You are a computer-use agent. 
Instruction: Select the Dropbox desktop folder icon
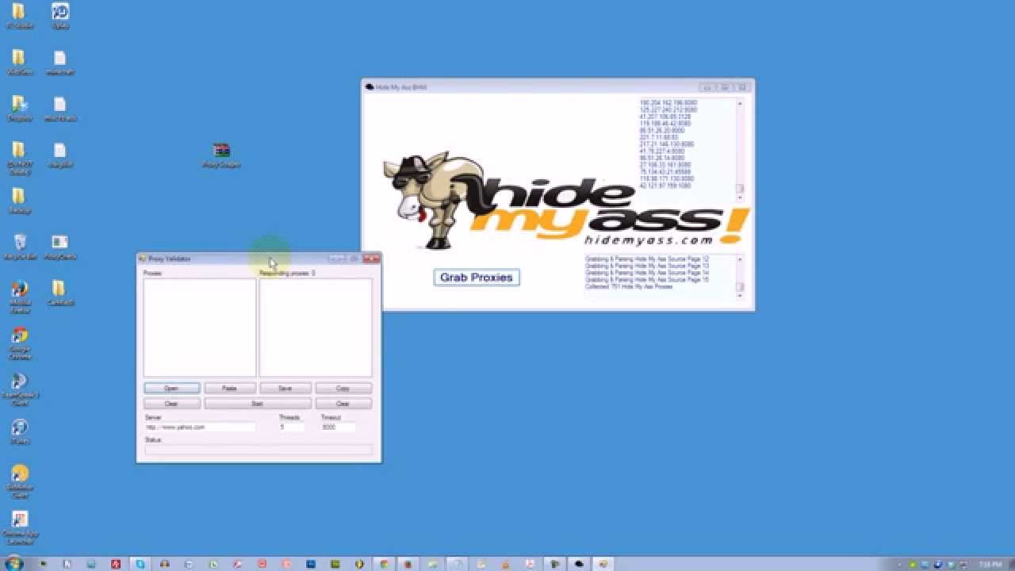pos(19,109)
